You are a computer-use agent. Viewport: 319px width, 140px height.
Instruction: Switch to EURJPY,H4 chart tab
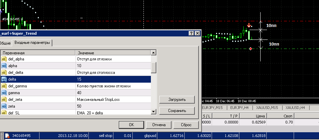240,108
